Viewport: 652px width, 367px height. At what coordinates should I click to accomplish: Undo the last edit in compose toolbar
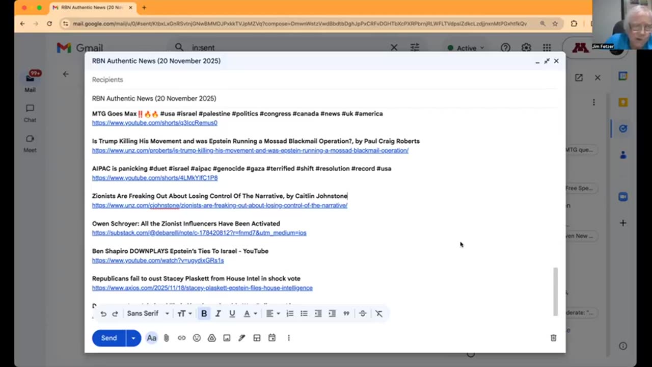103,313
